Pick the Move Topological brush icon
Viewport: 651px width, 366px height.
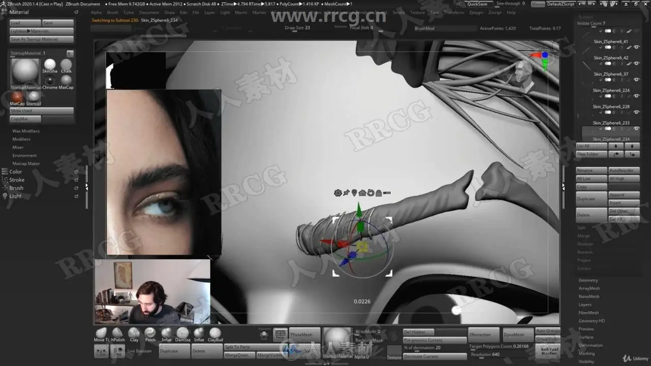pos(101,333)
